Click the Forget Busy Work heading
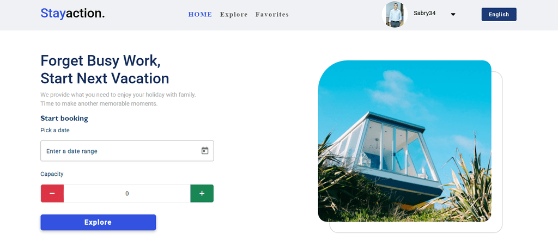Image resolution: width=558 pixels, height=252 pixels. [105, 69]
